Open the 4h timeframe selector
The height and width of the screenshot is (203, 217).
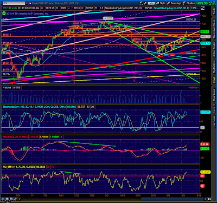click(151, 3)
